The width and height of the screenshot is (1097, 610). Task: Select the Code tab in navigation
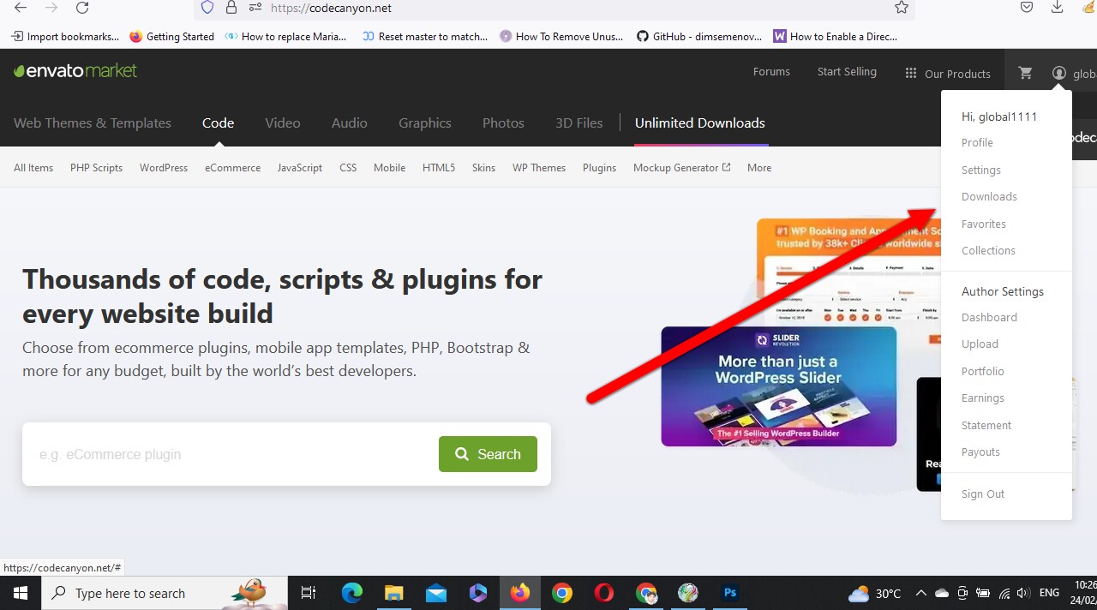tap(218, 123)
